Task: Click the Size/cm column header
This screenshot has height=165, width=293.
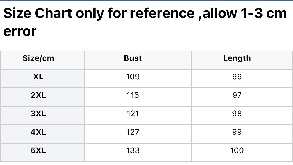Action: 38,58
